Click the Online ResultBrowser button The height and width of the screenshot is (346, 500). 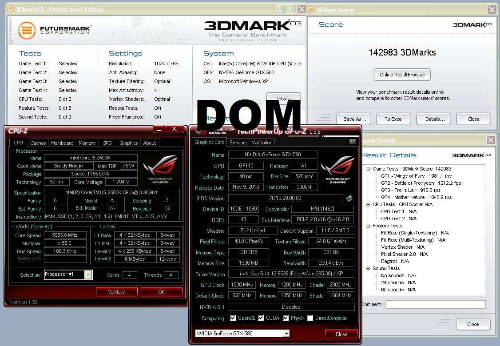402,75
